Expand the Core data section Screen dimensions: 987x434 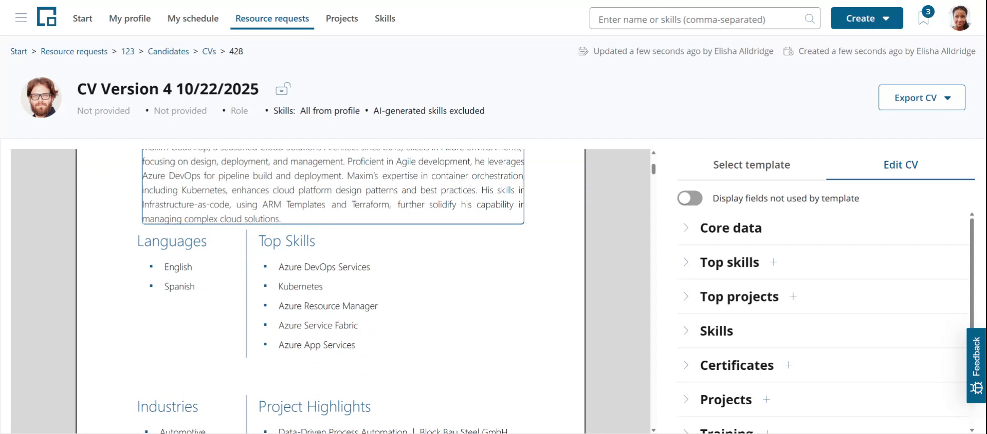686,228
